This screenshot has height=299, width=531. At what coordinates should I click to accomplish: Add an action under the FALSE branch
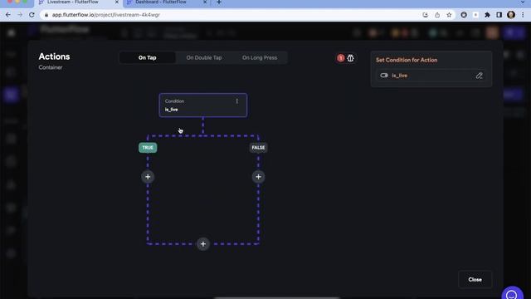258,177
